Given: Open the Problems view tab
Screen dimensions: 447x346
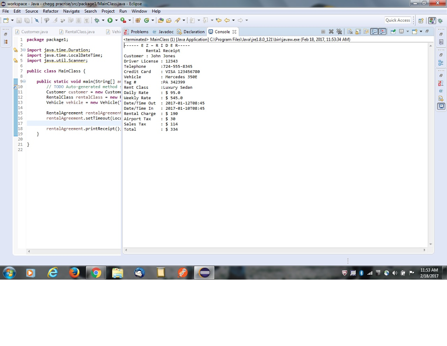Looking at the screenshot, I should click(x=139, y=32).
